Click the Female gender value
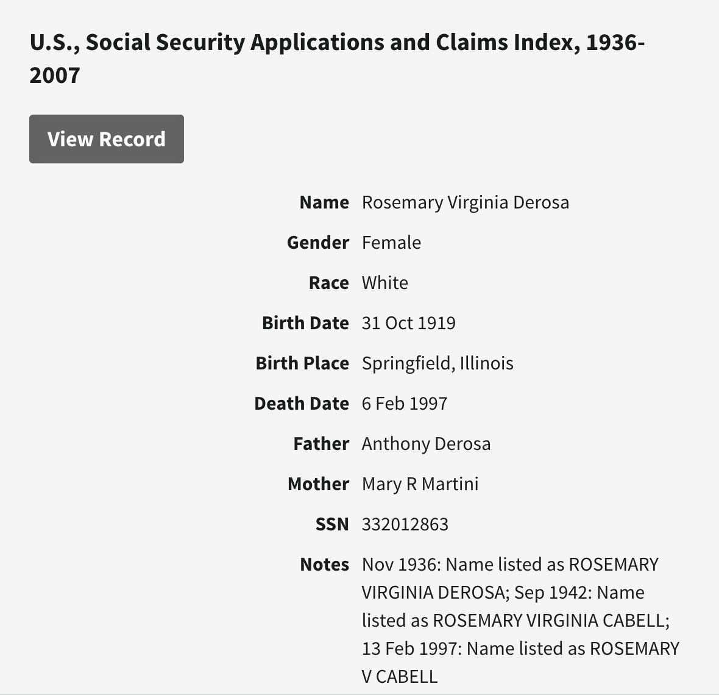This screenshot has height=695, width=719. [391, 243]
